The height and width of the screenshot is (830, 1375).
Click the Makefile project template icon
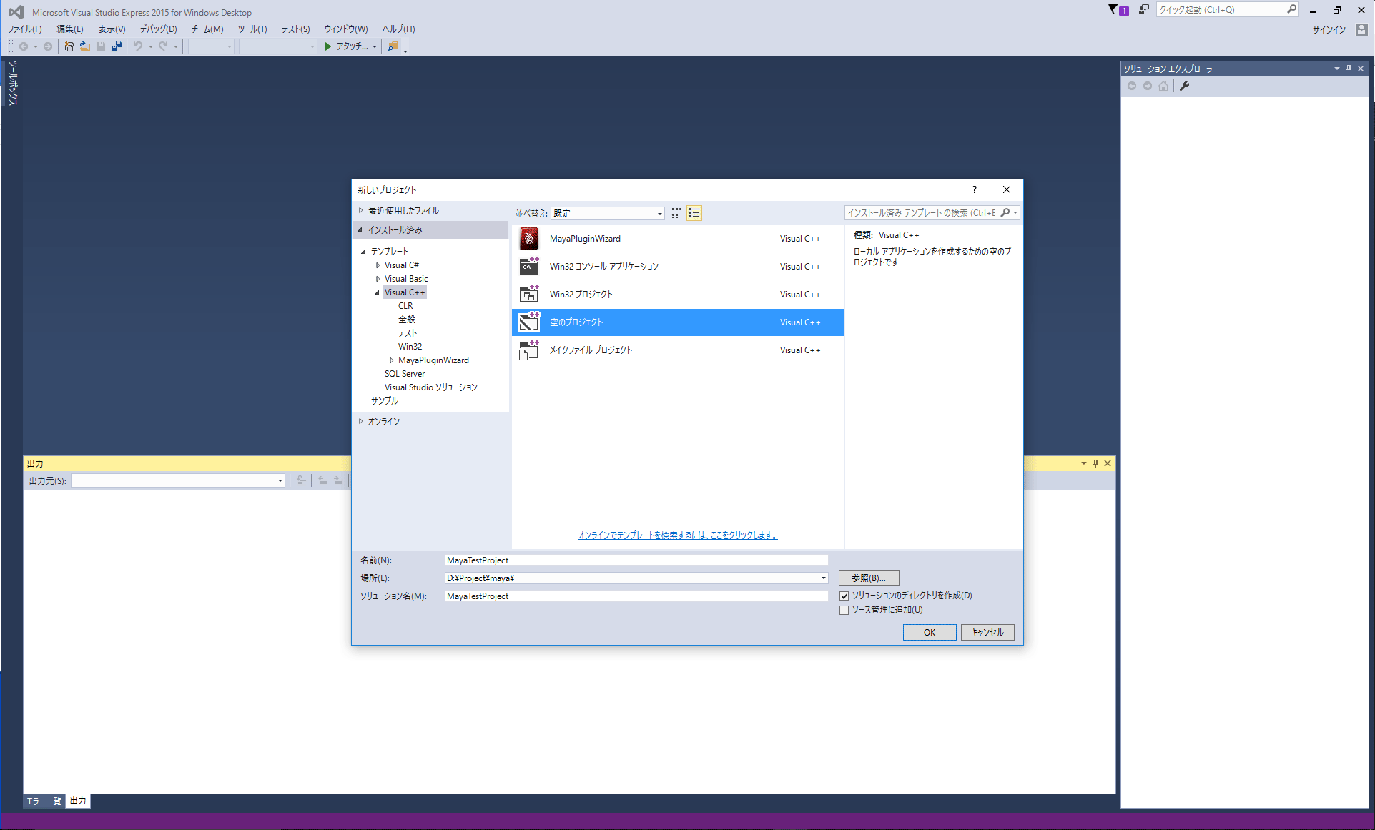(529, 350)
